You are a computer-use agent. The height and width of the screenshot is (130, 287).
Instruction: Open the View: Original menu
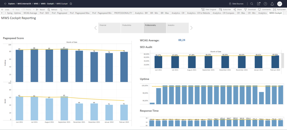(x=209, y=10)
